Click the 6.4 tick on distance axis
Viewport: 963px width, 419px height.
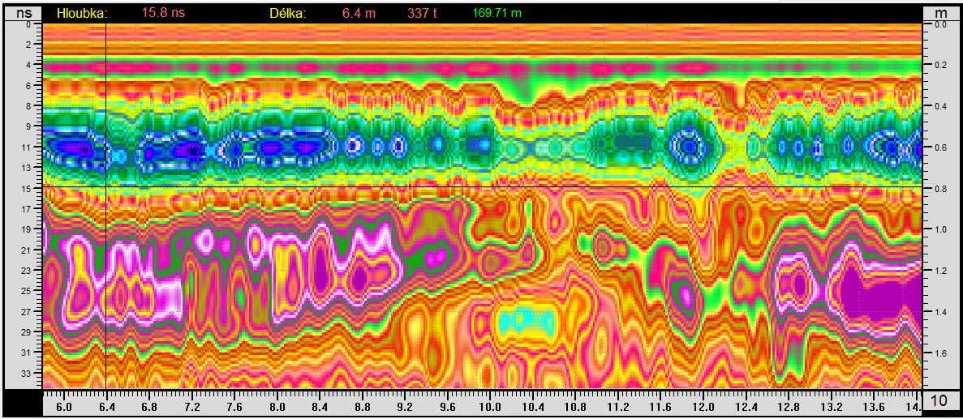(x=107, y=403)
